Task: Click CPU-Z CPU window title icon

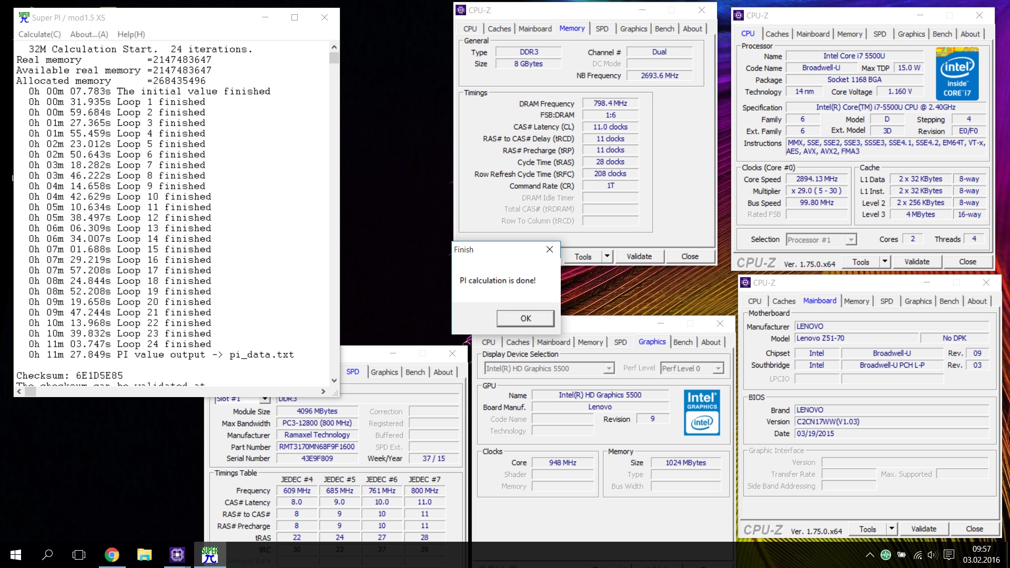Action: point(739,15)
